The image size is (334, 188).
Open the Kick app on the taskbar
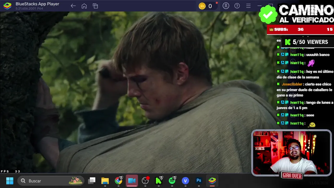[159, 180]
